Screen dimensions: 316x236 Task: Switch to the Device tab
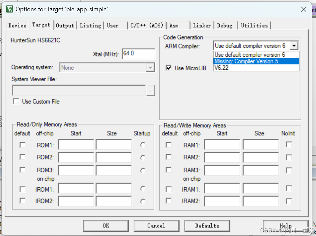click(x=17, y=26)
